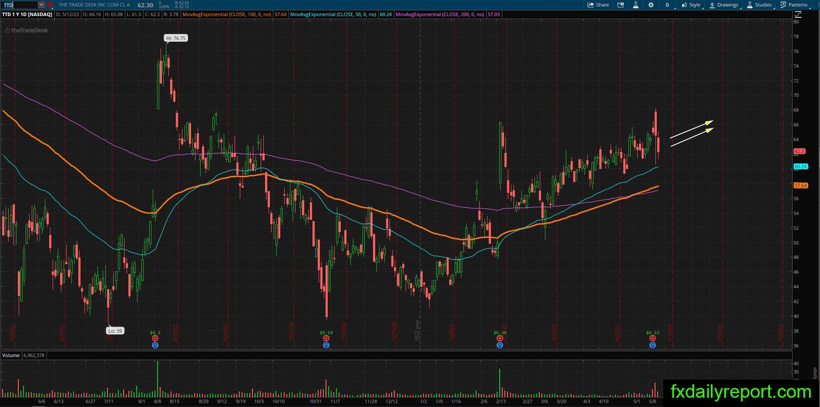
Task: Click the MovAvgExponential (CLOSE, 50, 0, no) label
Action: pyautogui.click(x=333, y=14)
